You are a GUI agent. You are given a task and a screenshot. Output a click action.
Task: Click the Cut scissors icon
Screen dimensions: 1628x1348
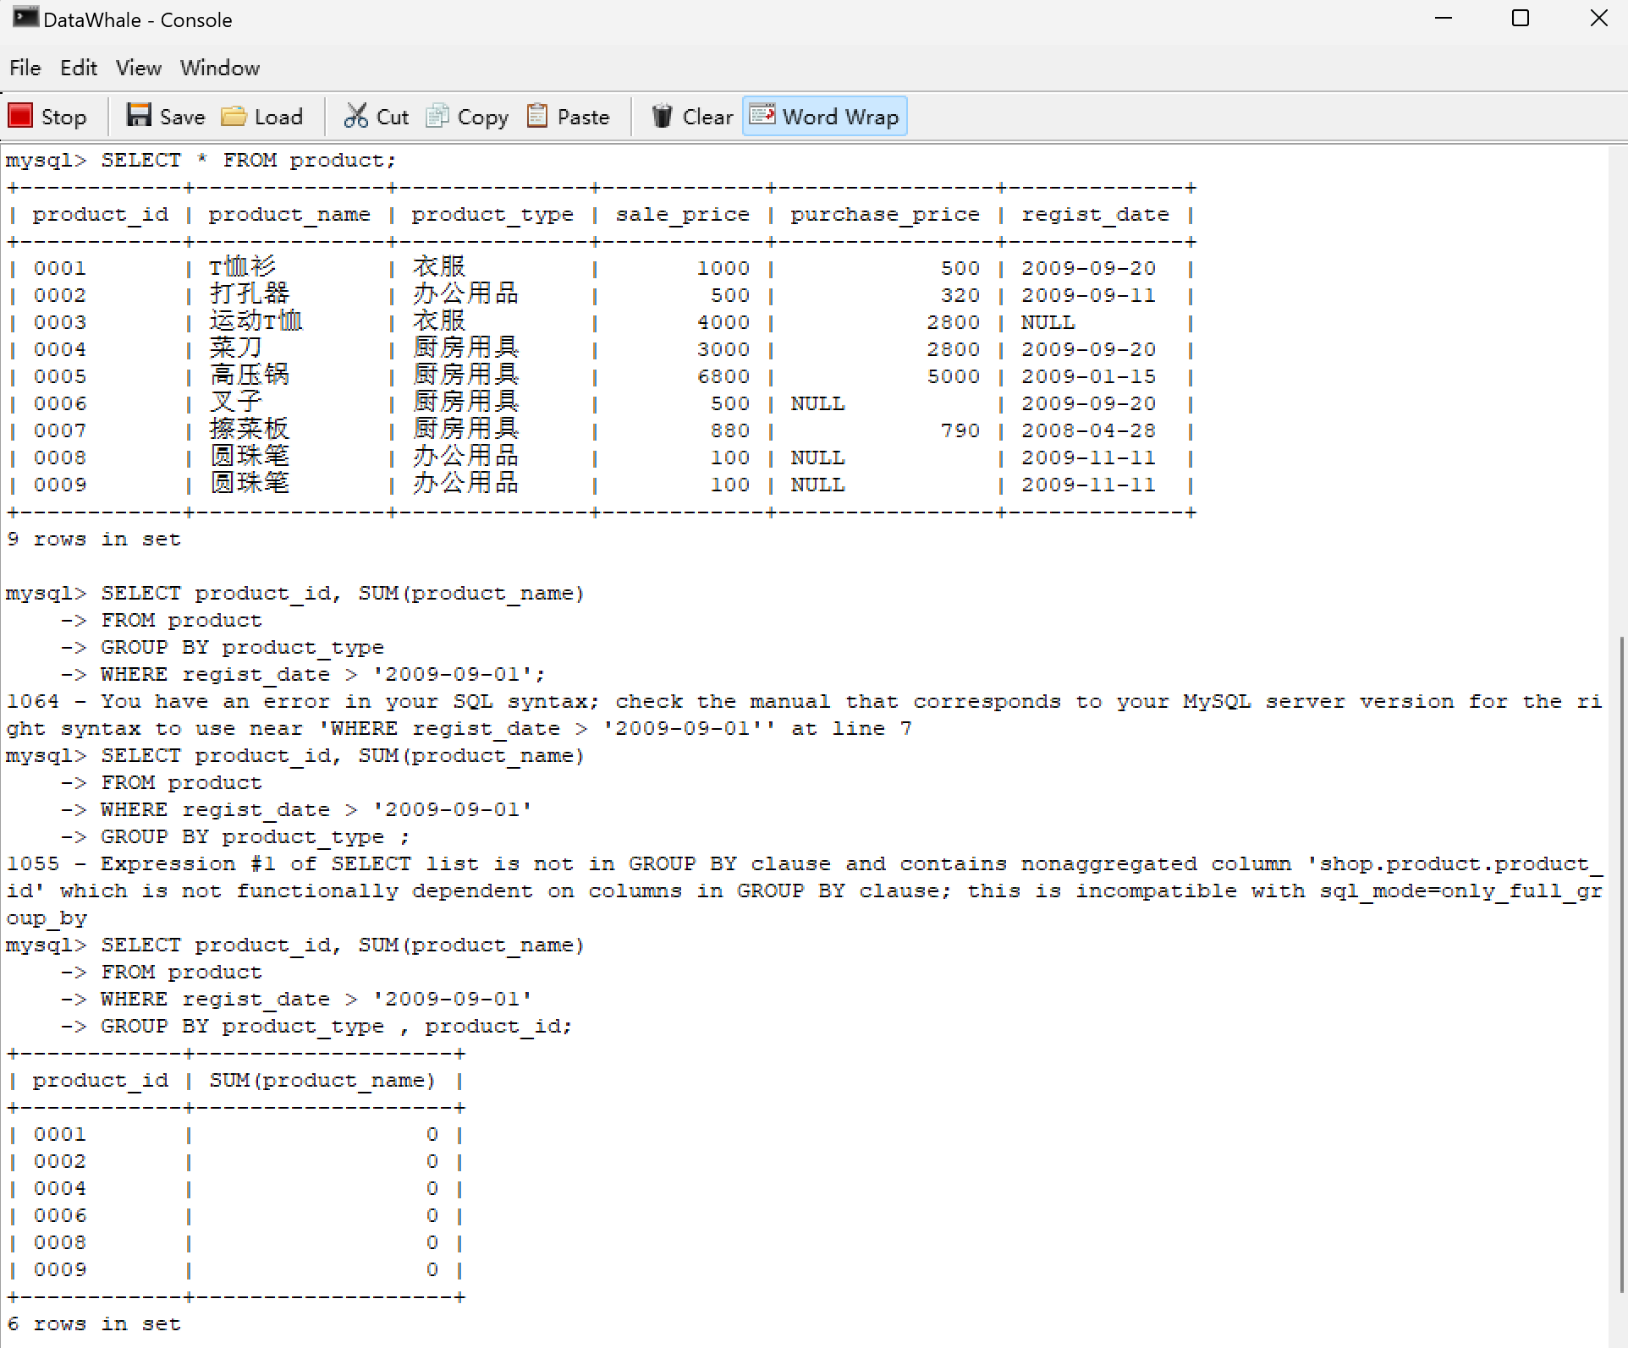tap(355, 116)
